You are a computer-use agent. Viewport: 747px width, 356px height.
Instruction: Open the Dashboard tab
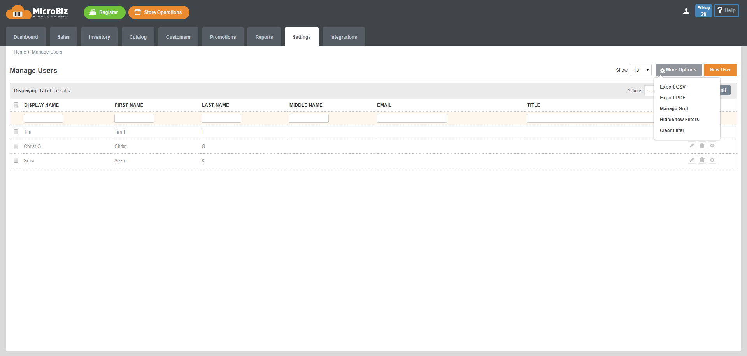coord(26,36)
